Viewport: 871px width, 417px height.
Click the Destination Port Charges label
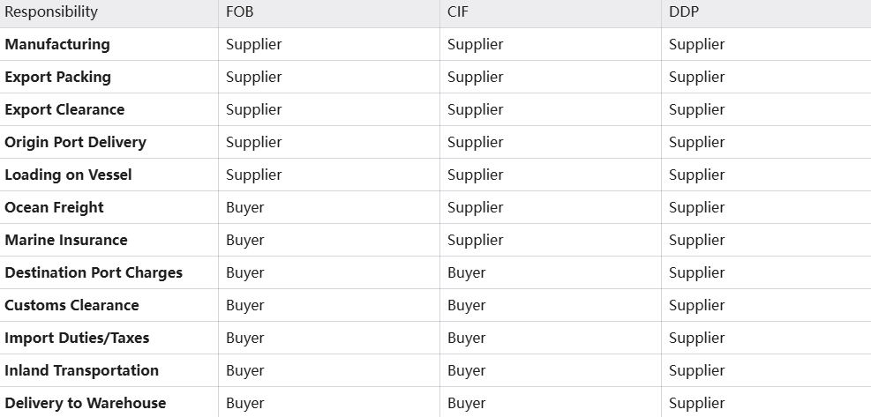(x=94, y=272)
